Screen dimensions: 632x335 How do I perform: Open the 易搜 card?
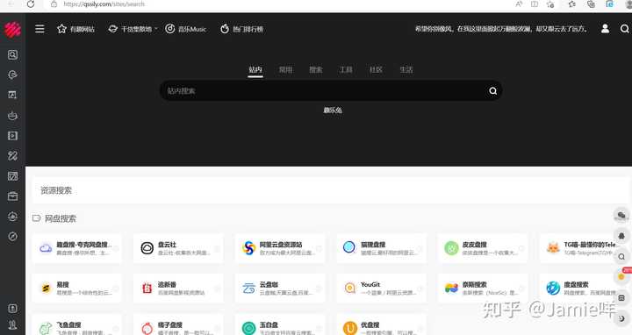pos(76,289)
